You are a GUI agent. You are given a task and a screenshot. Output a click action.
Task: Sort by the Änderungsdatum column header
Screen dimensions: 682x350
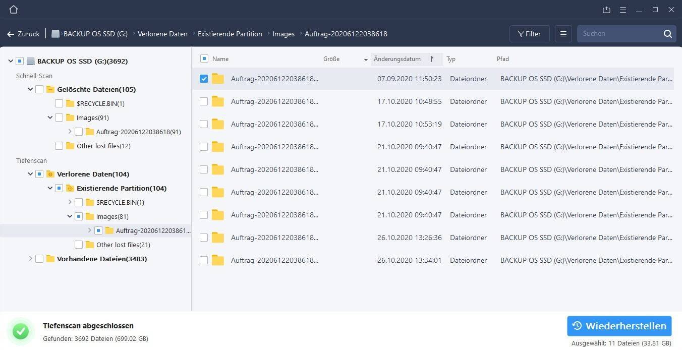tap(397, 59)
